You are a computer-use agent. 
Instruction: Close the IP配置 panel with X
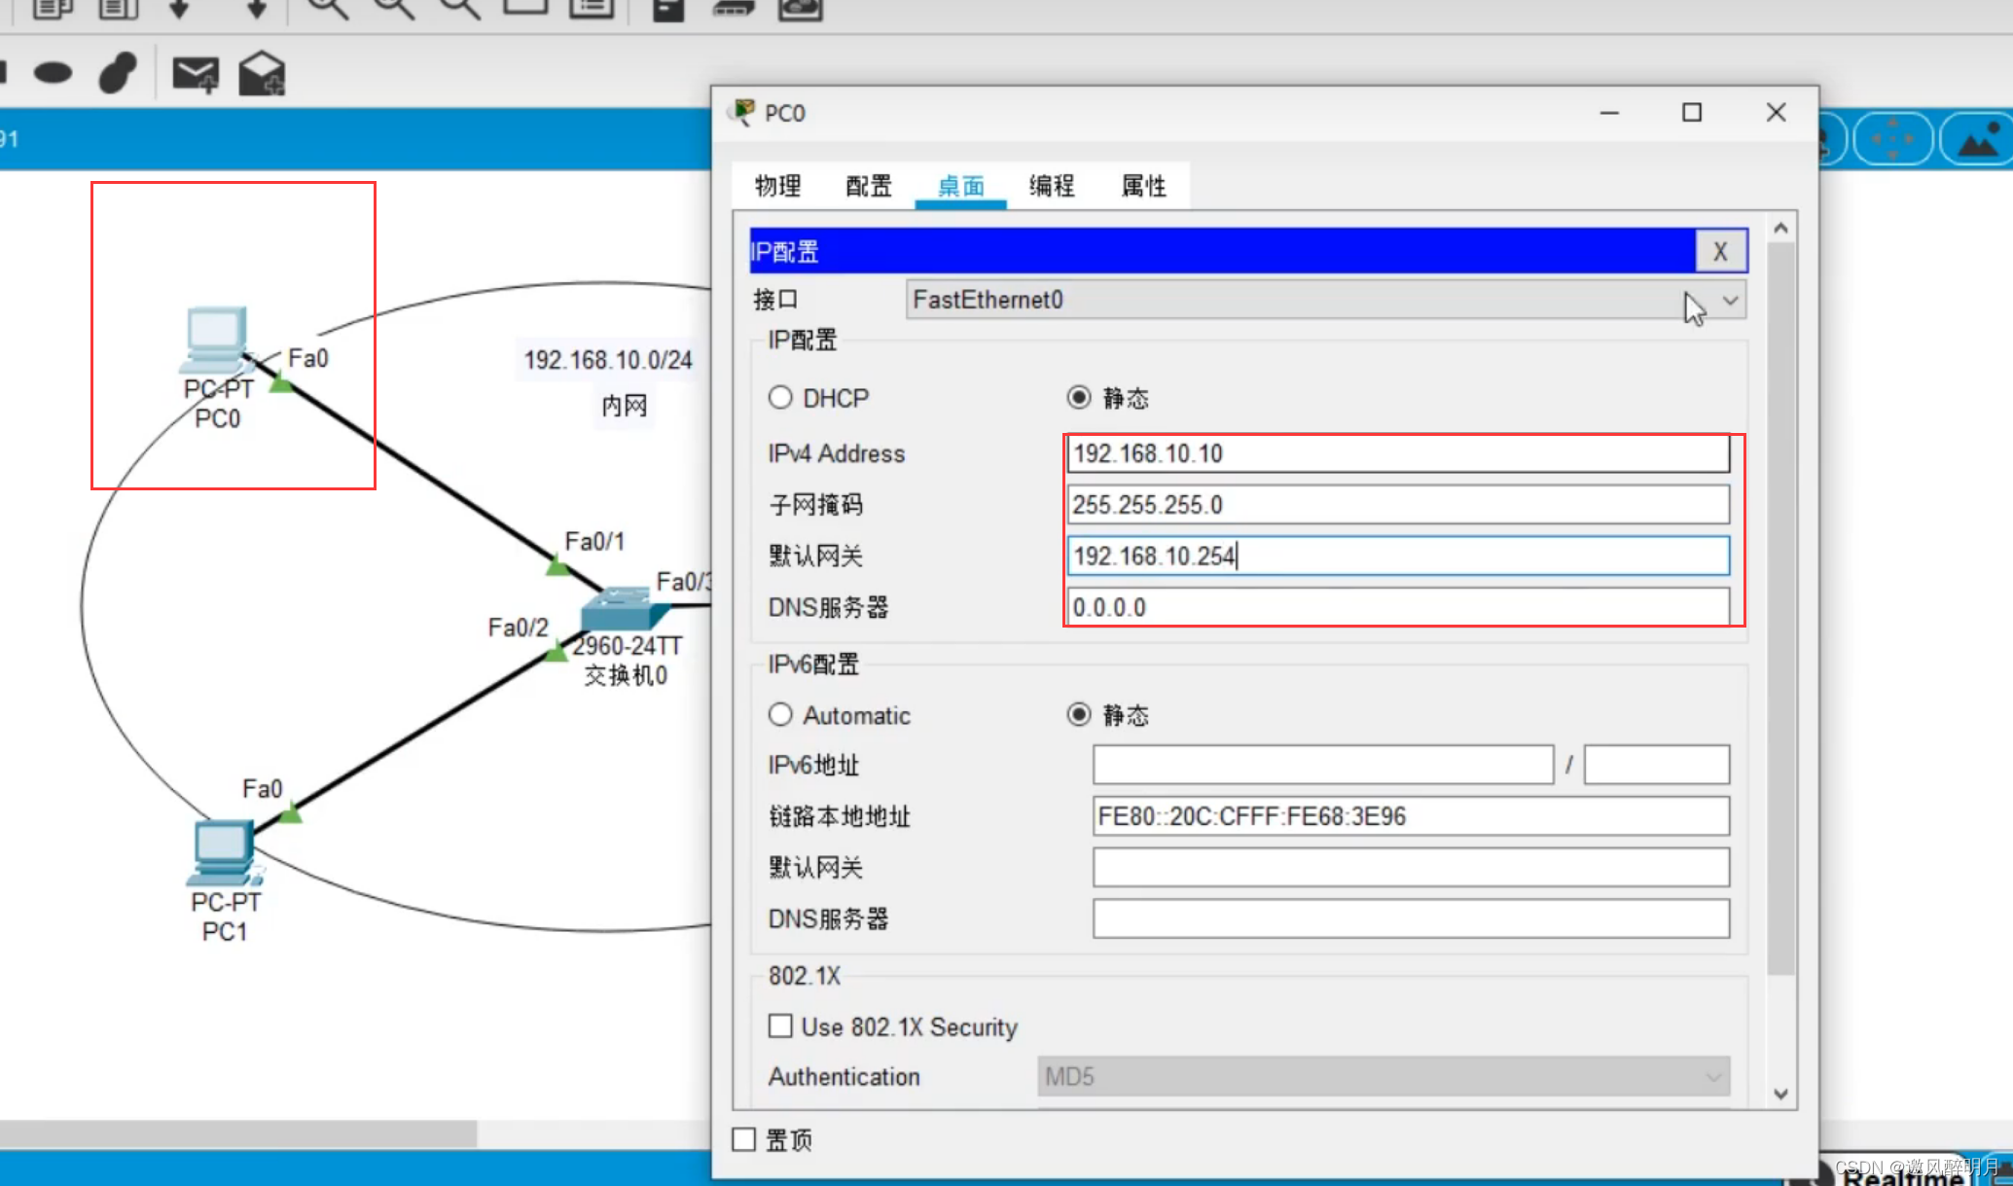click(1720, 252)
